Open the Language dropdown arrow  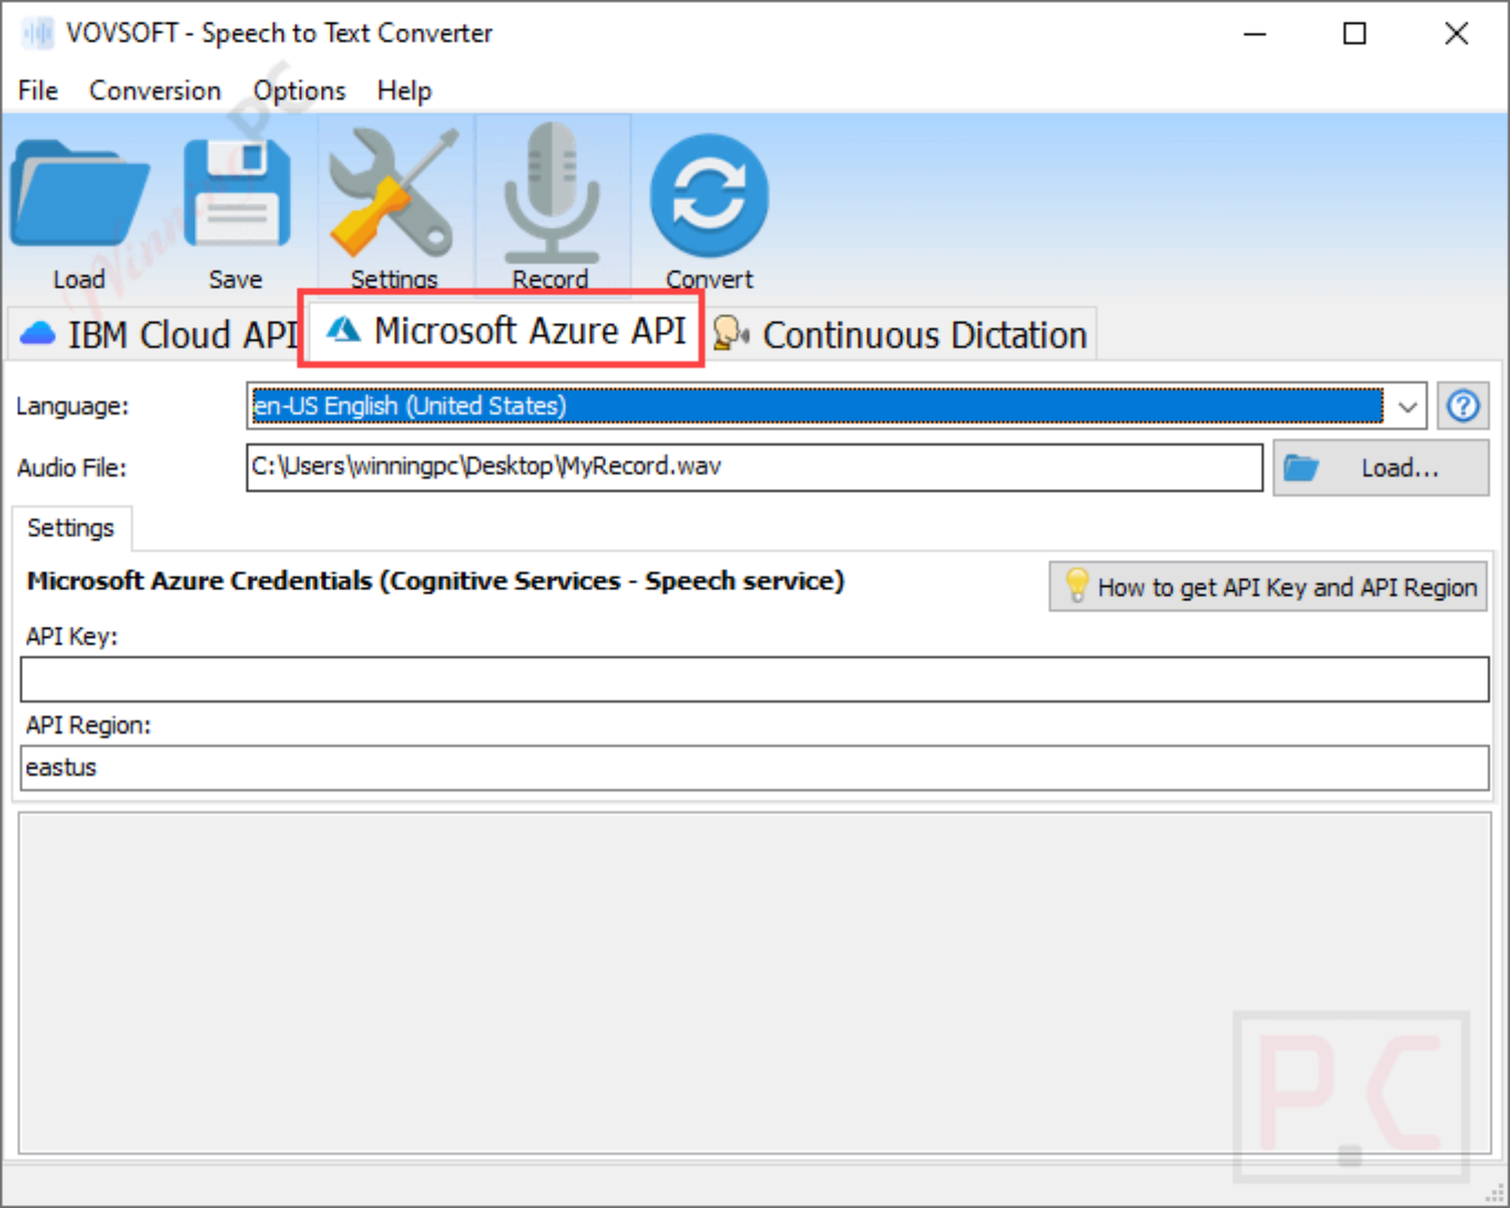tap(1408, 406)
